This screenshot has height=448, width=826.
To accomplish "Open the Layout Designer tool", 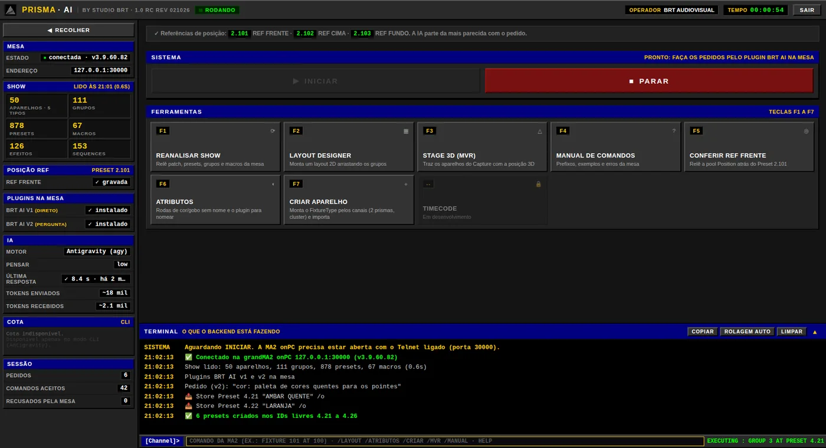I will click(x=349, y=147).
